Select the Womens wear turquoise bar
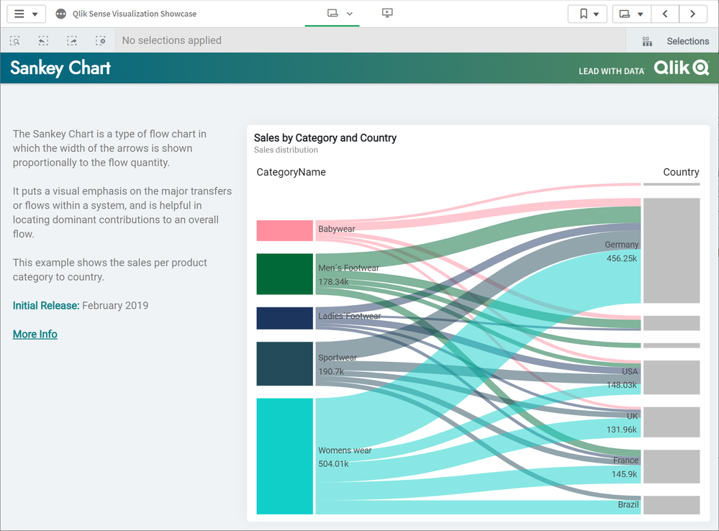 click(x=285, y=456)
